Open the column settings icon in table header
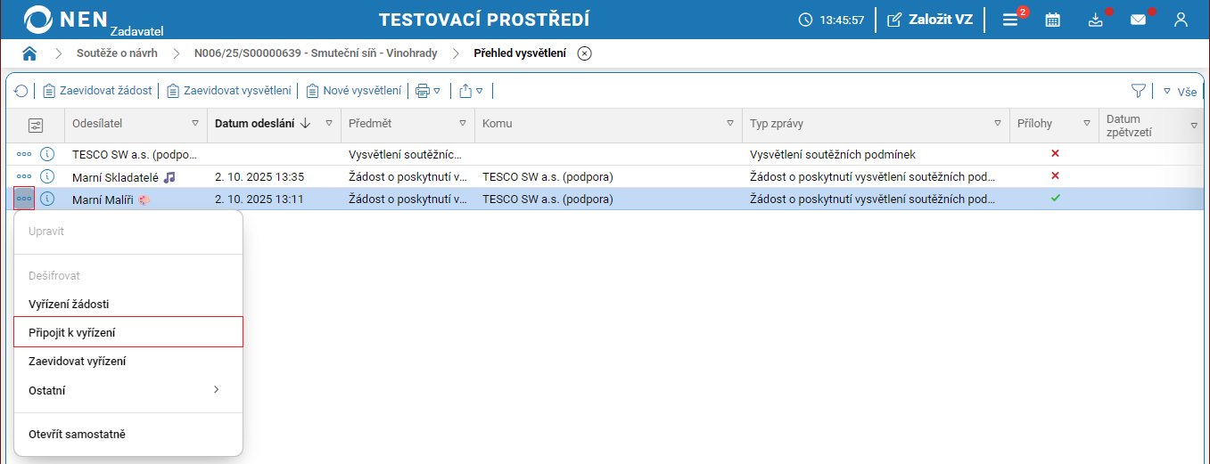Viewport: 1210px width, 464px height. 36,126
